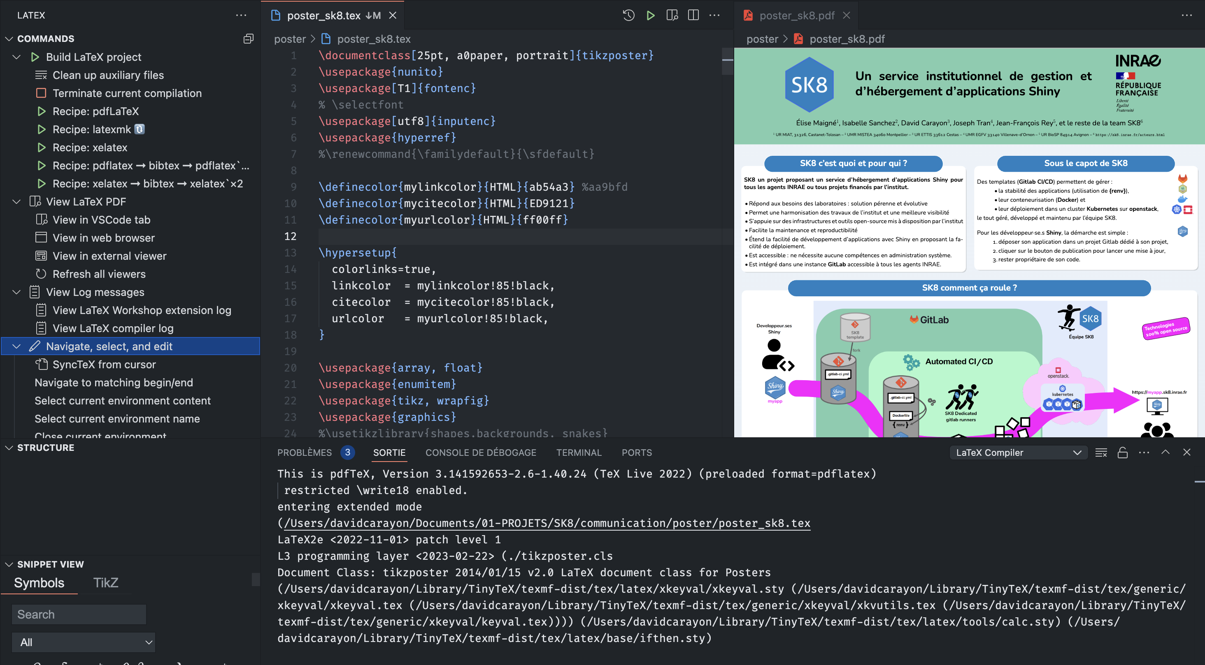Click View LaTeX PDF icon in editor toolbar
The width and height of the screenshot is (1205, 665).
(672, 16)
